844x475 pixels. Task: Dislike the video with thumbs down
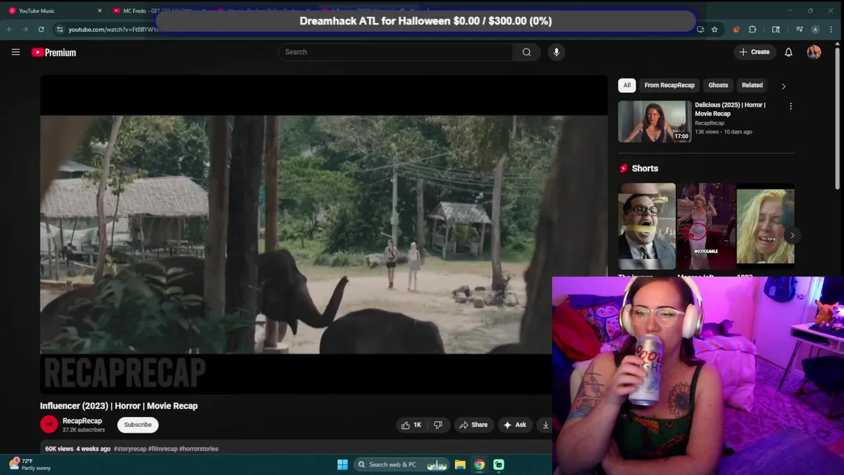438,425
